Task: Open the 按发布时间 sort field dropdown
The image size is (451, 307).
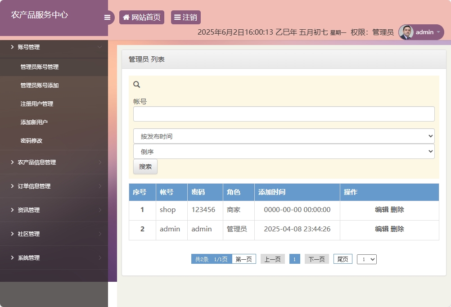Action: [x=284, y=136]
